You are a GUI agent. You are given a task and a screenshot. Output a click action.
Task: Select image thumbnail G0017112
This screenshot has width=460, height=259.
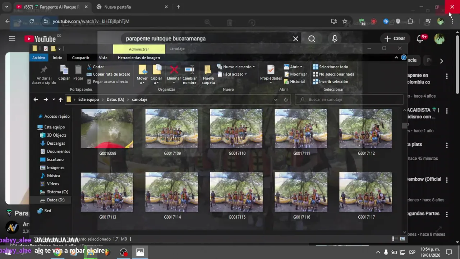click(x=365, y=129)
